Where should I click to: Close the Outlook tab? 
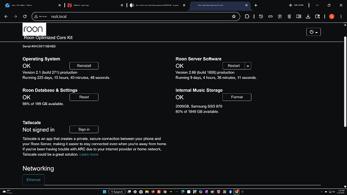tap(59, 6)
